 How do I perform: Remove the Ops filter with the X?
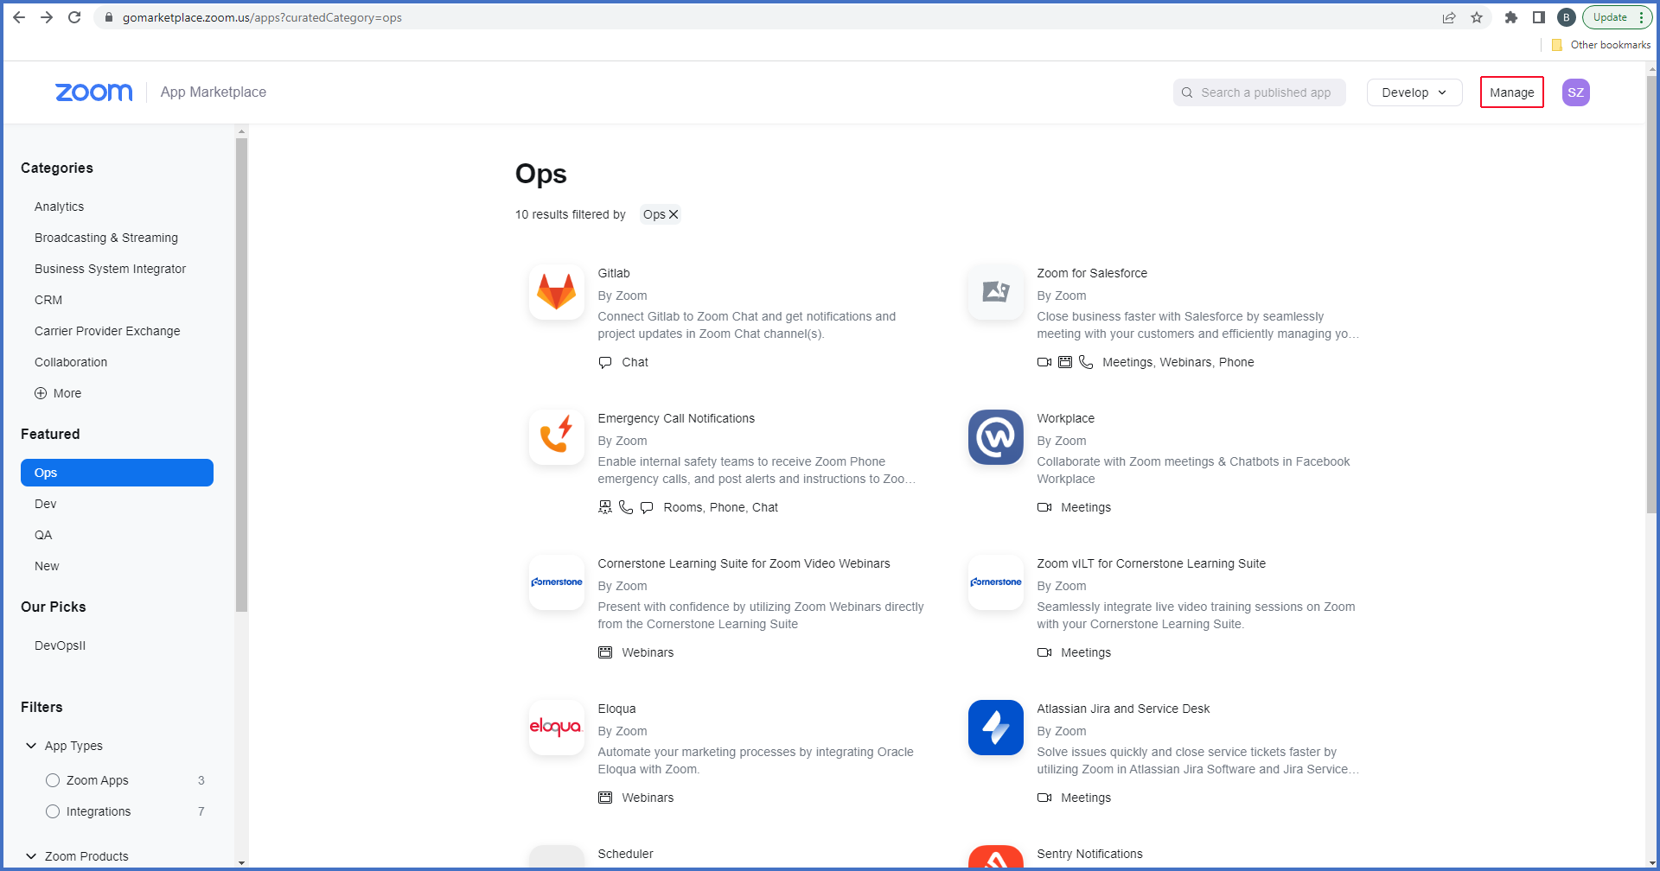(x=674, y=214)
